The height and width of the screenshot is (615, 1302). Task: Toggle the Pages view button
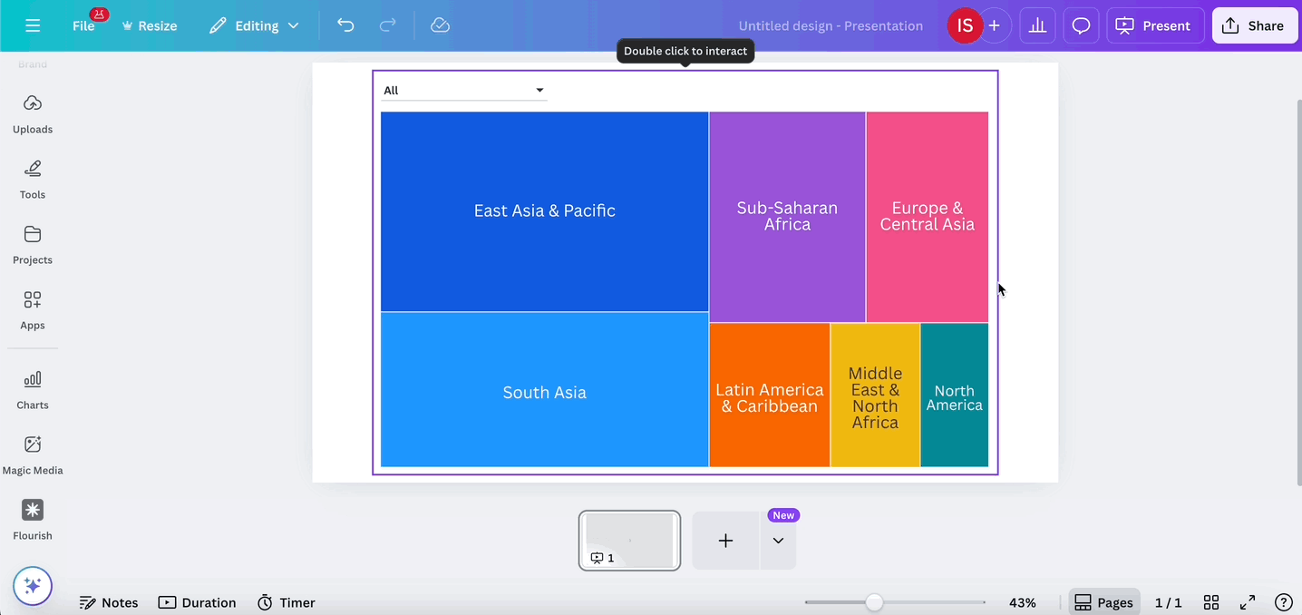pyautogui.click(x=1104, y=602)
